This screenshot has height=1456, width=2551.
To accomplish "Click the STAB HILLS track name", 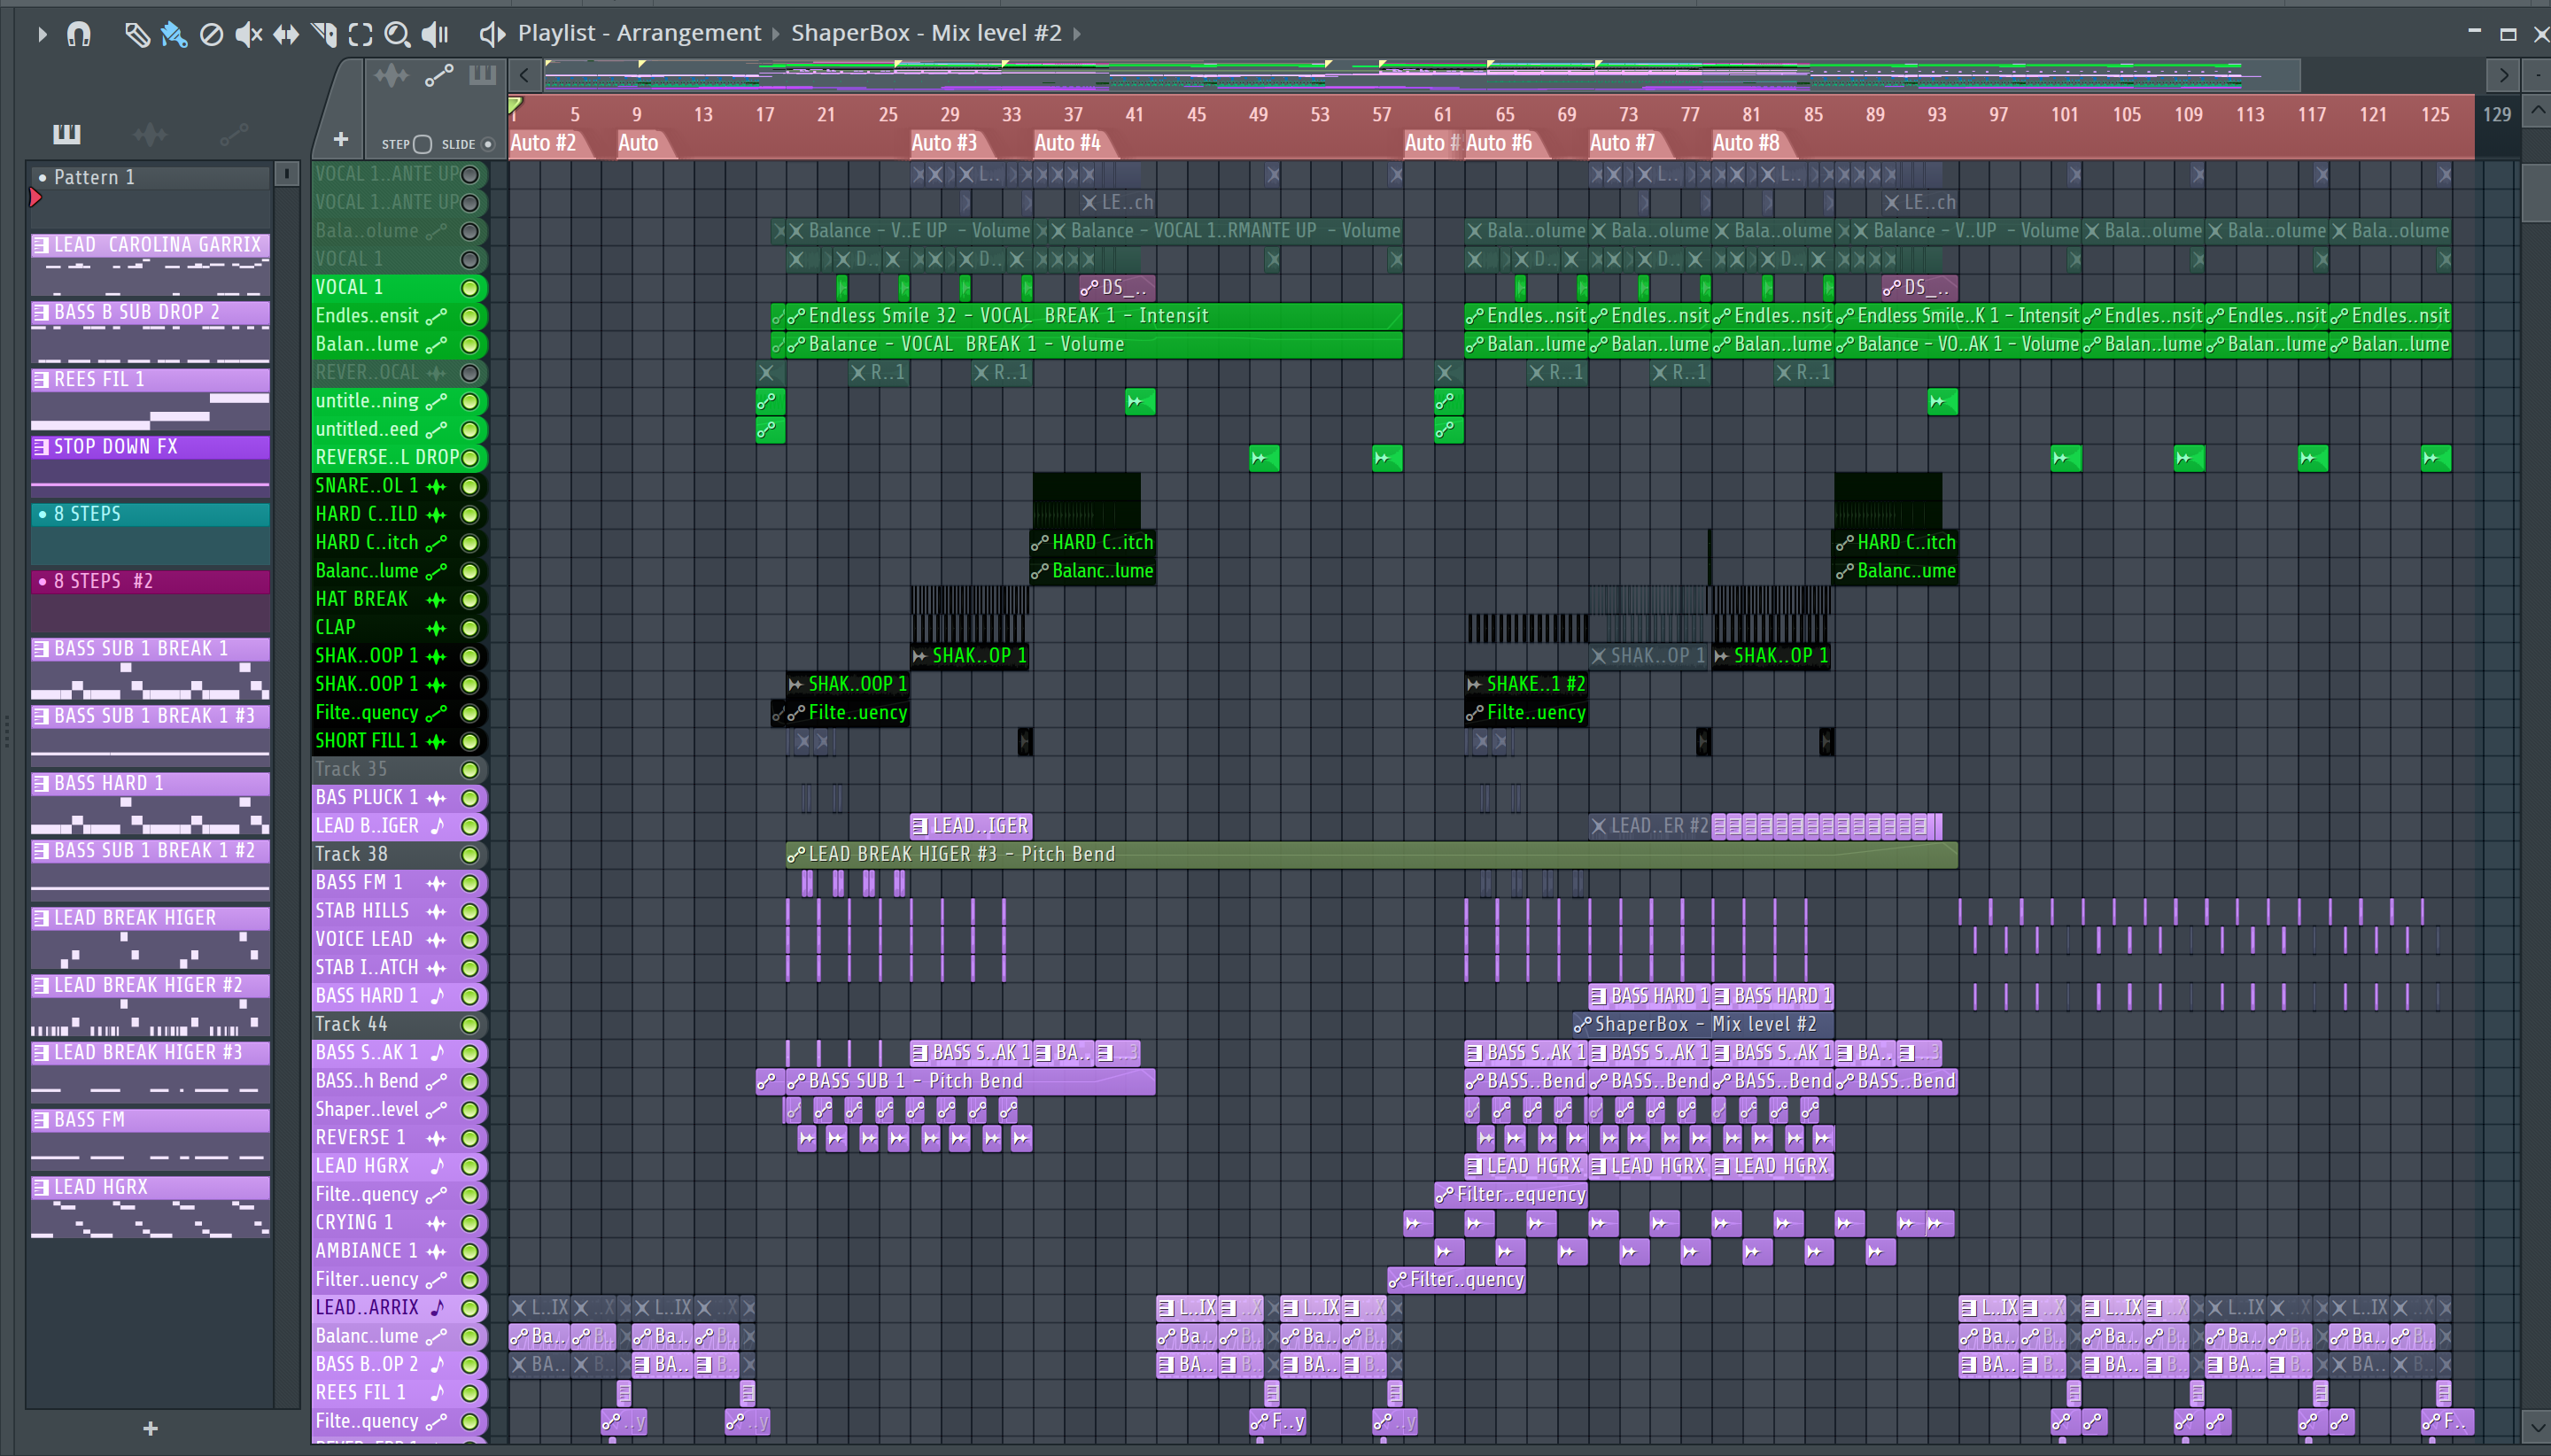I will coord(362,911).
